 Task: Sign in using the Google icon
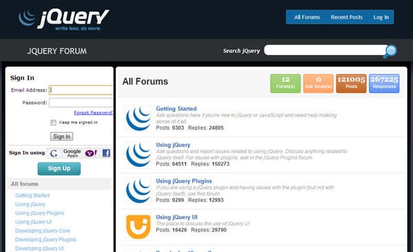(x=54, y=153)
